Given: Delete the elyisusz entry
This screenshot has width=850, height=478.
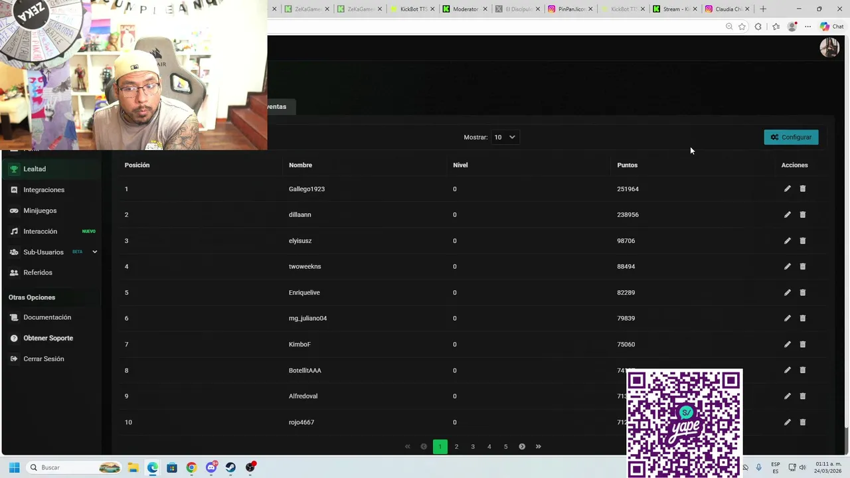Looking at the screenshot, I should pyautogui.click(x=802, y=240).
